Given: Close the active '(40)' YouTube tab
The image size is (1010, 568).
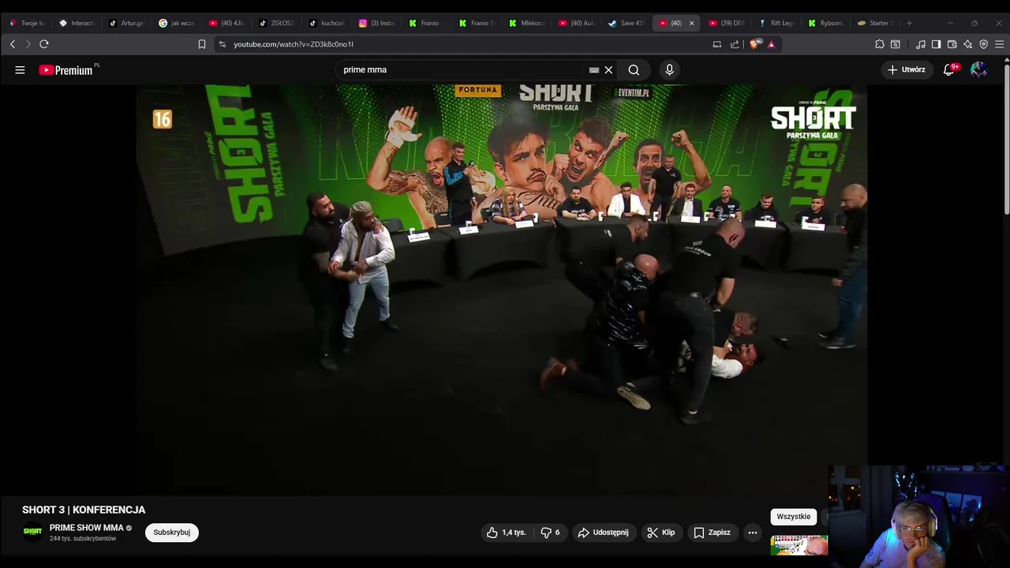Looking at the screenshot, I should click(692, 23).
